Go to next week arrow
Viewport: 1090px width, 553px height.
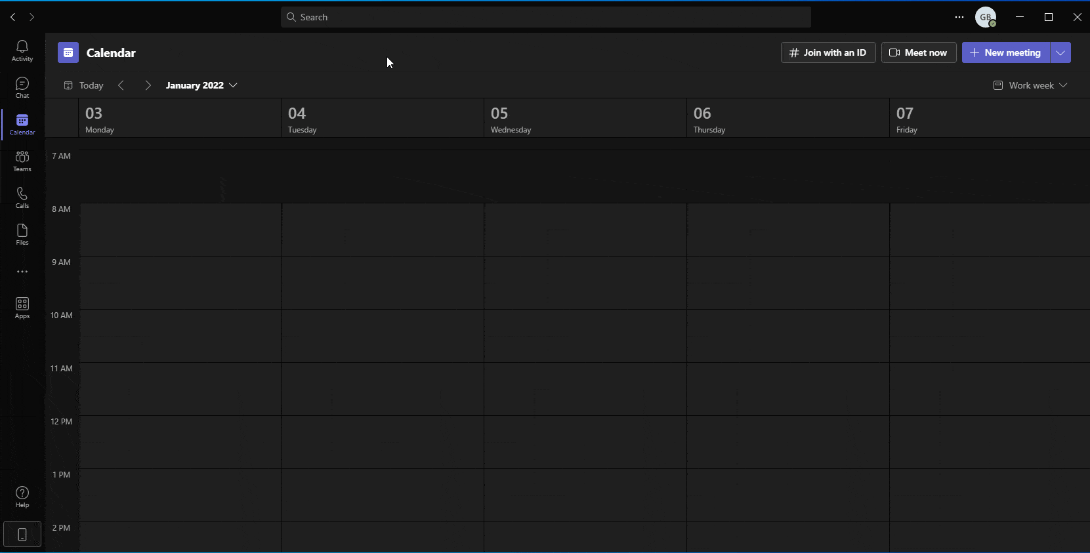pos(148,85)
